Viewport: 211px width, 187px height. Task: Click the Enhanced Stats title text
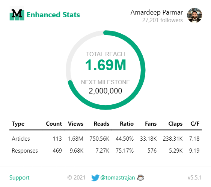coord(53,15)
